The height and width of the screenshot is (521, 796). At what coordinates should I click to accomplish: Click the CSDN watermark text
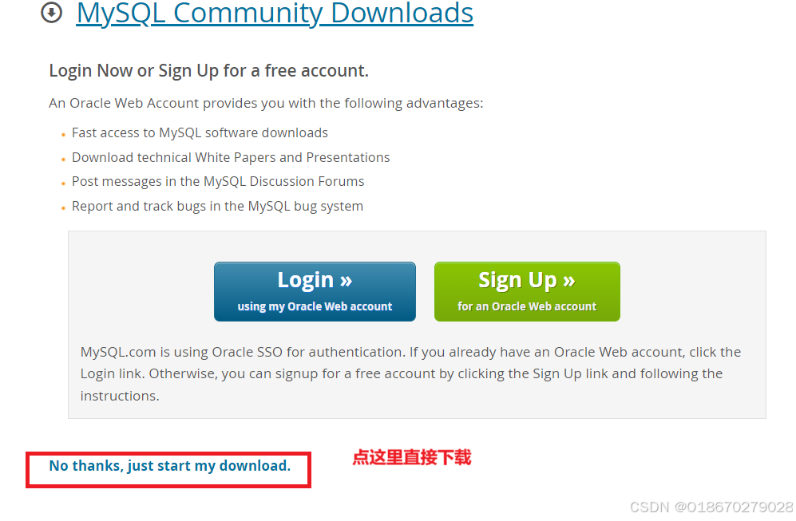tap(711, 507)
